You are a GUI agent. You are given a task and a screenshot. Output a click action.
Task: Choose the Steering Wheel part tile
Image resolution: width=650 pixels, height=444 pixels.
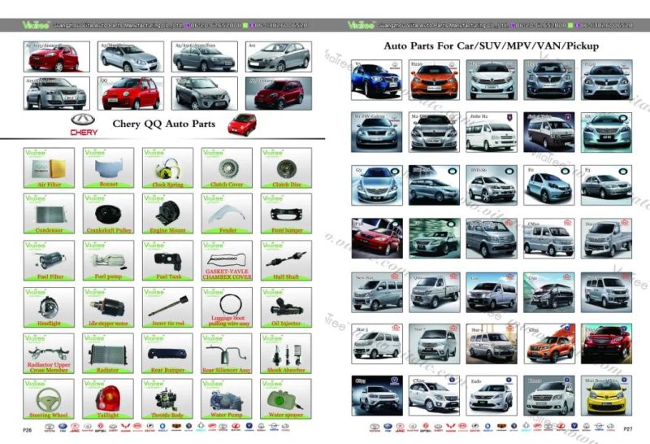49,398
